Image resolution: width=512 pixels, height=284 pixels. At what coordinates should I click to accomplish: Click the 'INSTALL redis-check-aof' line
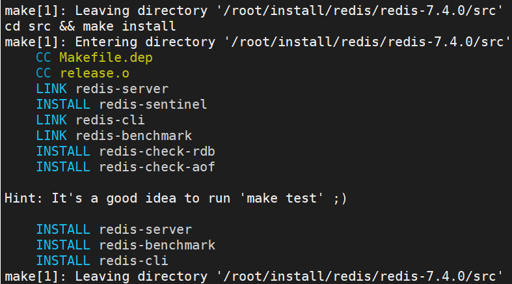click(x=126, y=167)
